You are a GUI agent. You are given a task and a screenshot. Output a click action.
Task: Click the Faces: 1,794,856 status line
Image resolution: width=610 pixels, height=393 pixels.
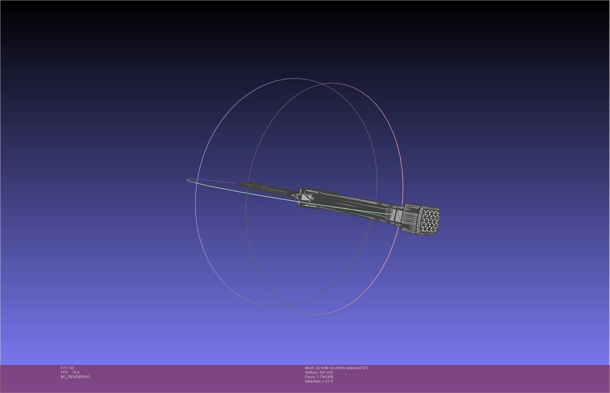[x=319, y=377]
